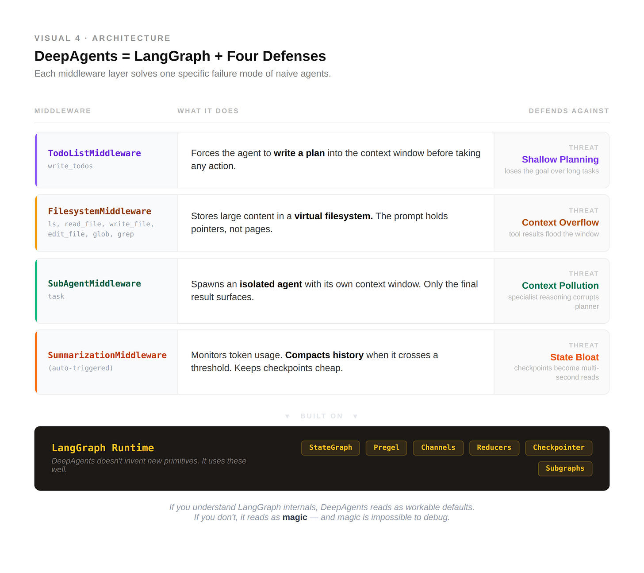Click the write_todos tool label
Image resolution: width=644 pixels, height=573 pixels.
click(x=70, y=166)
